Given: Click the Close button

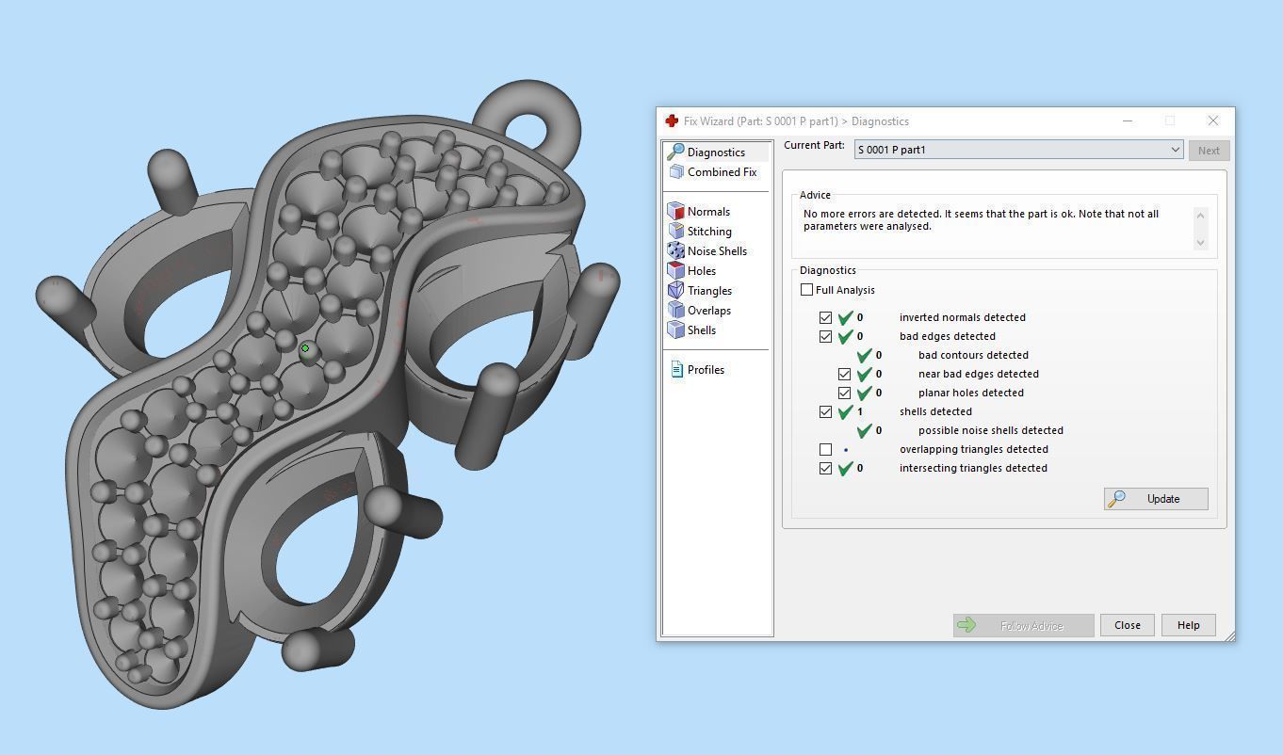Looking at the screenshot, I should [1128, 625].
